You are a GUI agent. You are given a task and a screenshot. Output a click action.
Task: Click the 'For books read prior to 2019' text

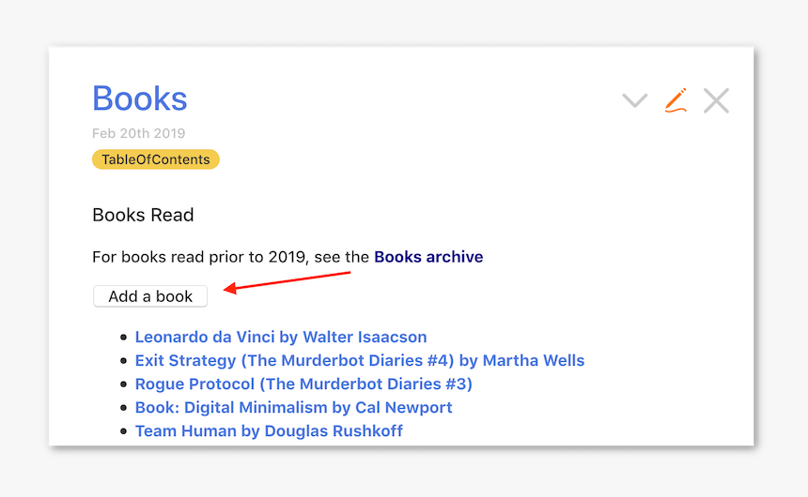(x=231, y=257)
